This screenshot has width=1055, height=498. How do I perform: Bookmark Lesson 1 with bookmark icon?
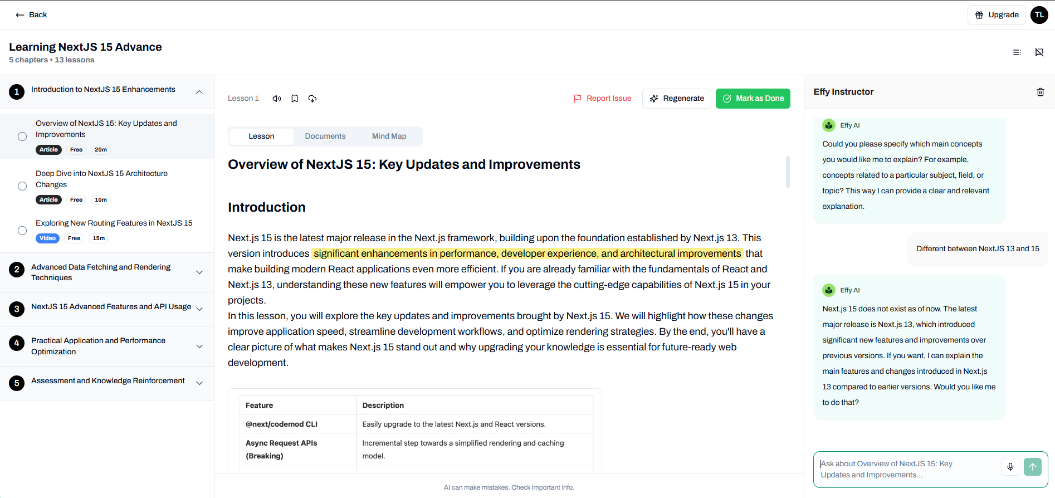[x=295, y=99]
